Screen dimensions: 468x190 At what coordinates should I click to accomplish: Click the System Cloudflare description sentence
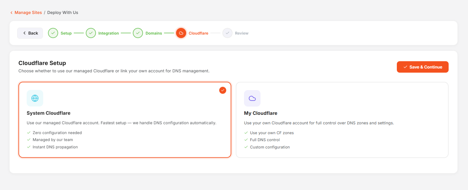pos(121,123)
